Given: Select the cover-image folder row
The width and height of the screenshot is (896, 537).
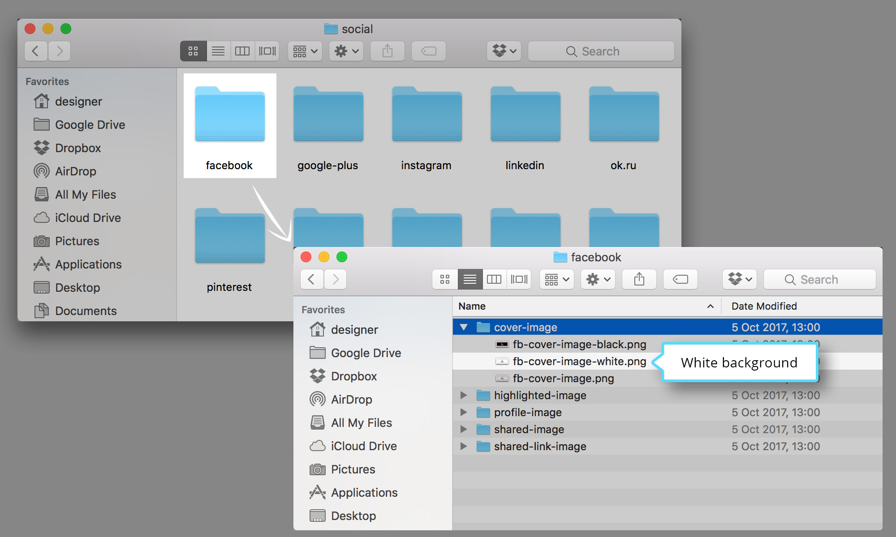Looking at the screenshot, I should [668, 327].
